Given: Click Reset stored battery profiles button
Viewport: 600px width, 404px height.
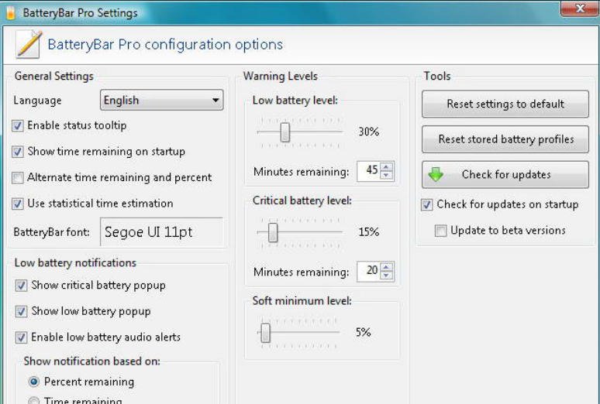Looking at the screenshot, I should click(505, 139).
